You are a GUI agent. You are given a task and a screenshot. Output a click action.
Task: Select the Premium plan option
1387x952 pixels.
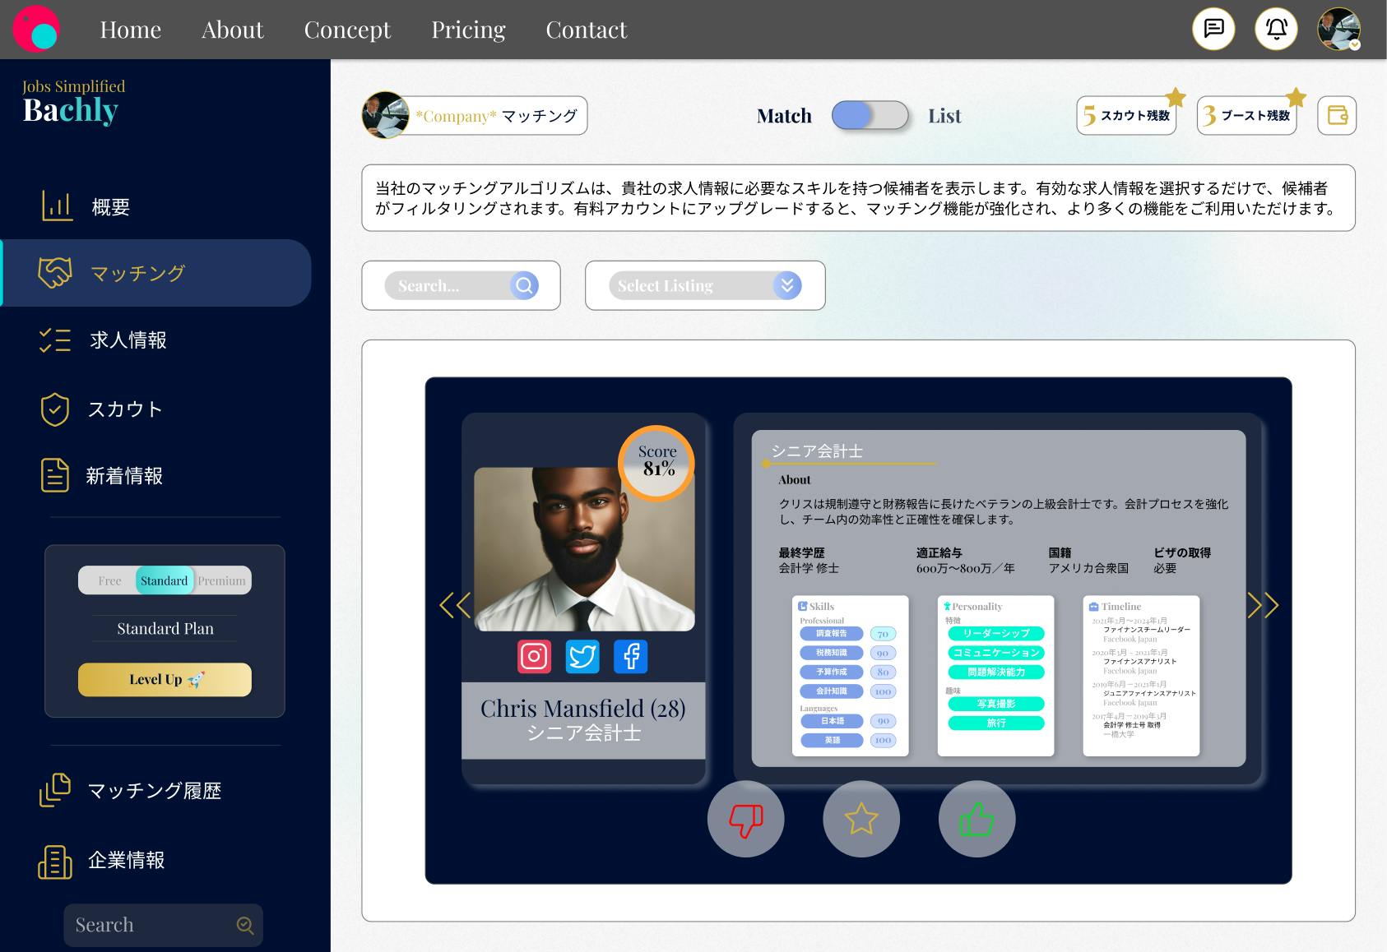(221, 580)
